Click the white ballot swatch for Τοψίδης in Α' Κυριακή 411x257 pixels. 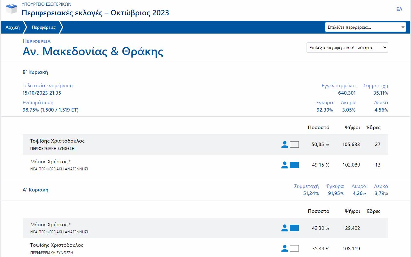pyautogui.click(x=294, y=248)
